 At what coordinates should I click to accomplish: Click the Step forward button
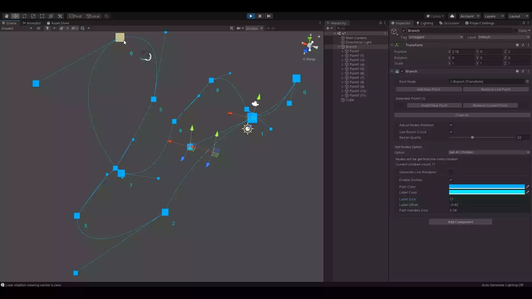tap(268, 16)
